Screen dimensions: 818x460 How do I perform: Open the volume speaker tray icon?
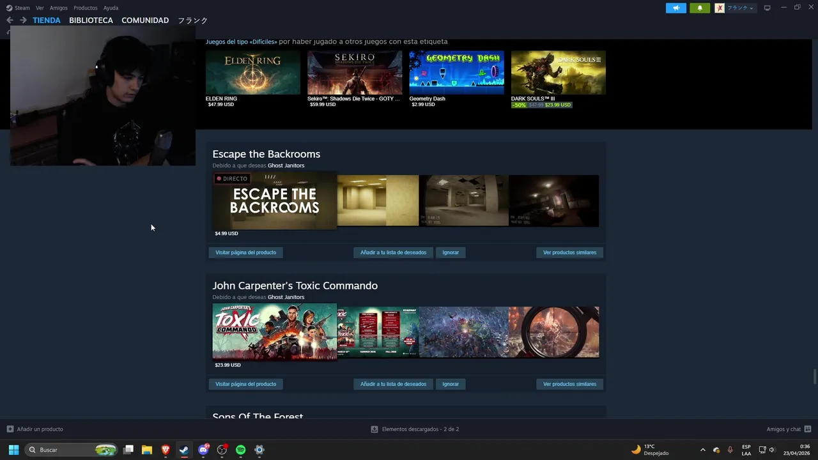click(x=772, y=450)
